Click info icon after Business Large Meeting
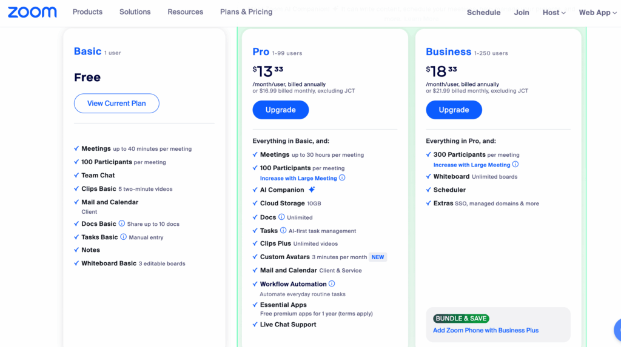Viewport: 621px width, 347px height. 515,164
